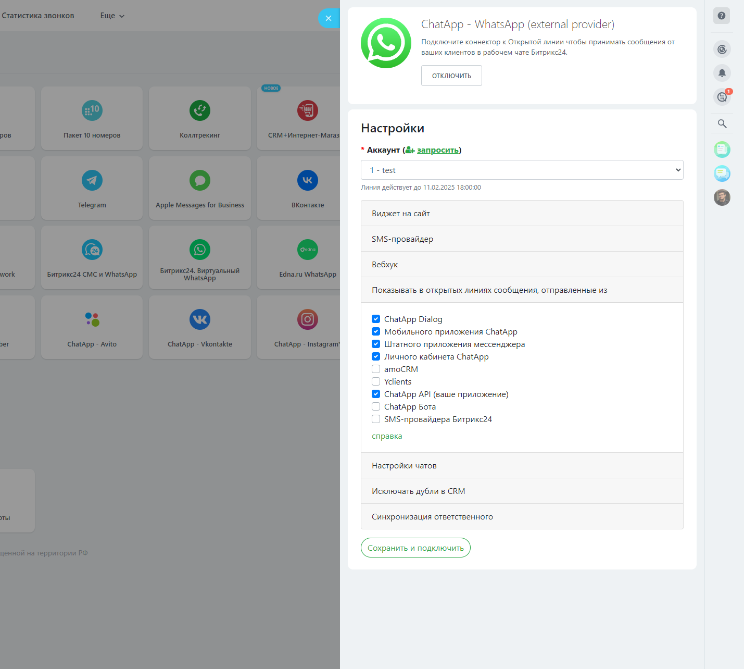Screen dimensions: 744x669
Task: Uncheck the ChatApp Dialog checkbox
Action: tap(376, 319)
